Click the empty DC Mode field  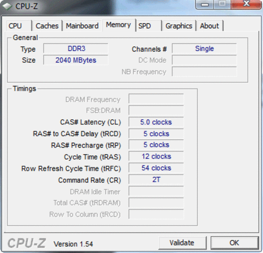tap(204, 60)
